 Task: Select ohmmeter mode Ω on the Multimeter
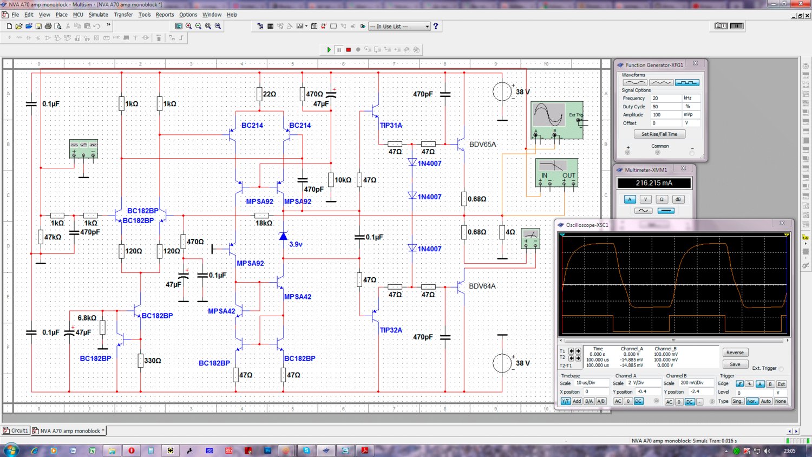click(x=662, y=199)
